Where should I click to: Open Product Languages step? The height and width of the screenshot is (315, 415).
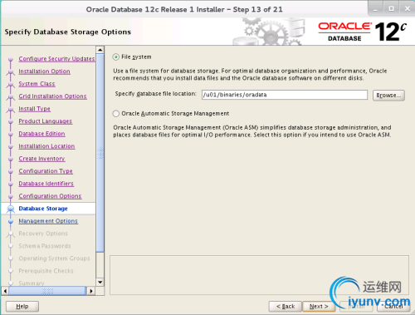[x=46, y=121]
